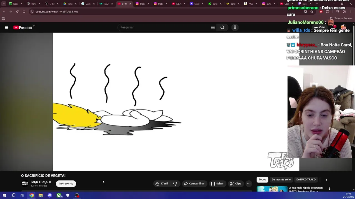Open more actions three-dot menu under video
The height and width of the screenshot is (199, 355).
pyautogui.click(x=249, y=184)
